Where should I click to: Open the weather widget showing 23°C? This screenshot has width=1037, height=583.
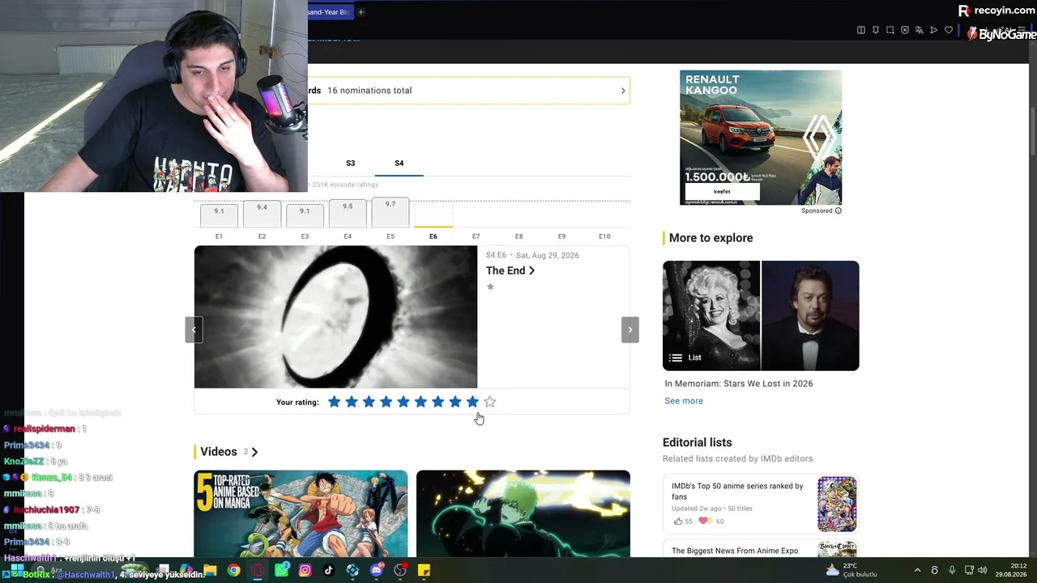pos(851,570)
